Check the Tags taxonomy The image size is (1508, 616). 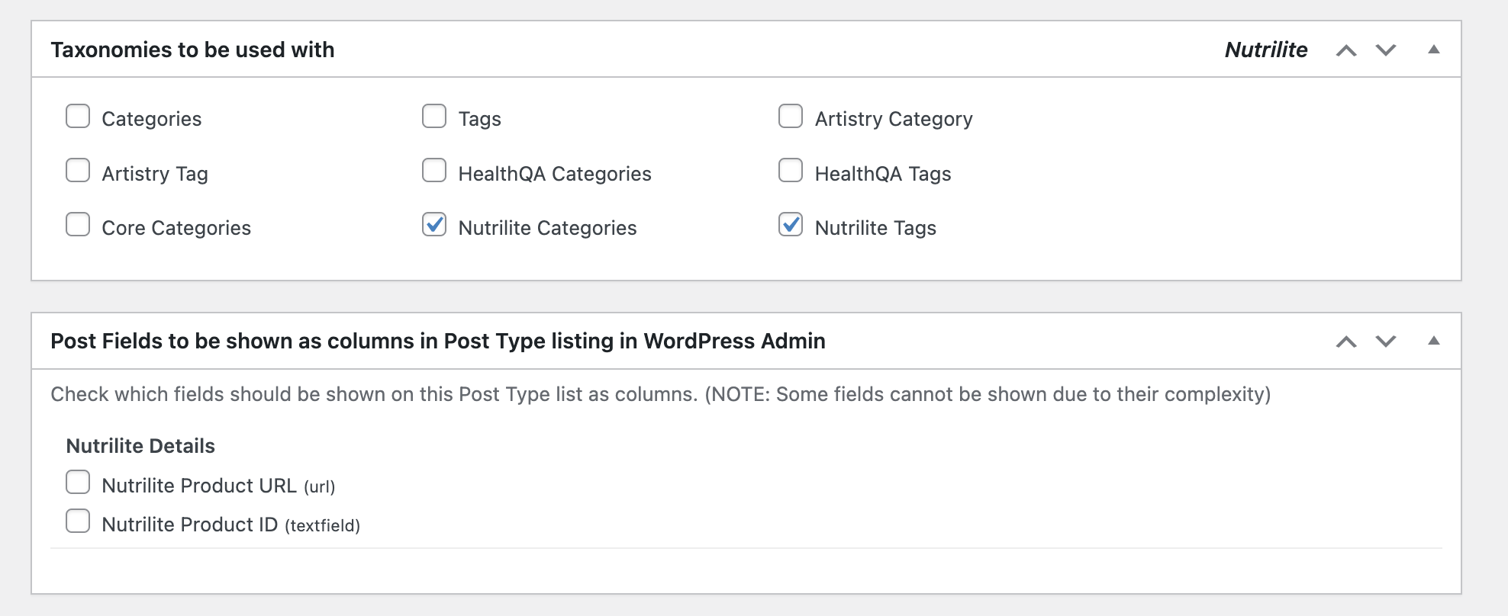coord(434,116)
